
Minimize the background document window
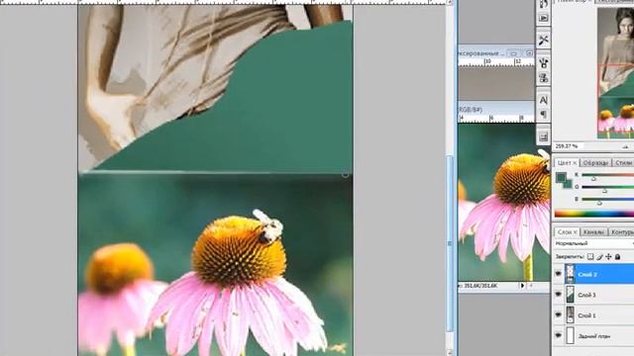513,53
